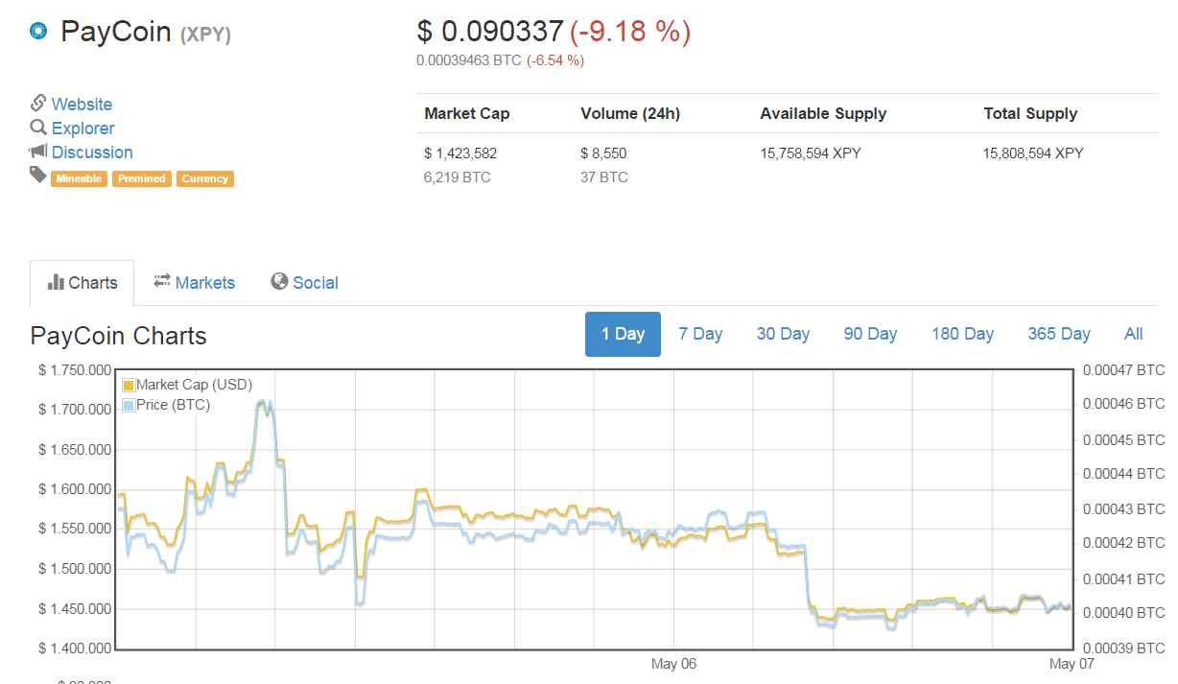Click the 0.00039 BTC axis label
Image resolution: width=1178 pixels, height=684 pixels.
point(1123,649)
